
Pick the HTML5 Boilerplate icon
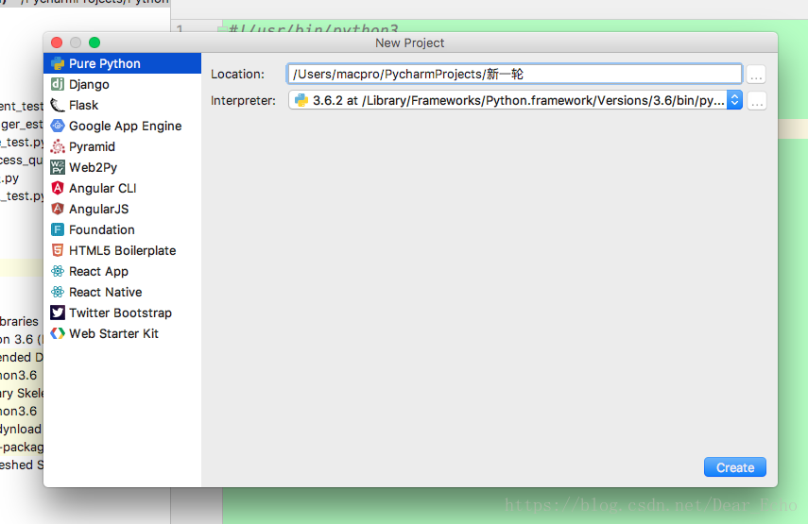coord(58,250)
